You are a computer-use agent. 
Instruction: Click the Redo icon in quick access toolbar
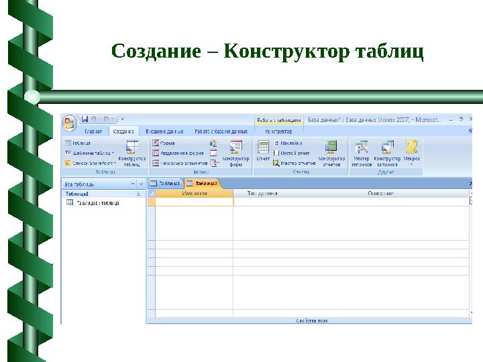click(x=107, y=119)
